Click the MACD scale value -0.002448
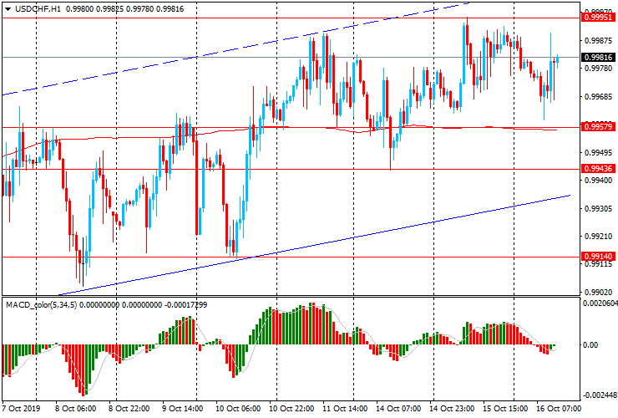 pos(600,395)
